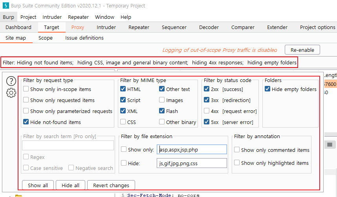Click the Hide extensions input field
Image resolution: width=337 pixels, height=197 pixels.
[192, 163]
